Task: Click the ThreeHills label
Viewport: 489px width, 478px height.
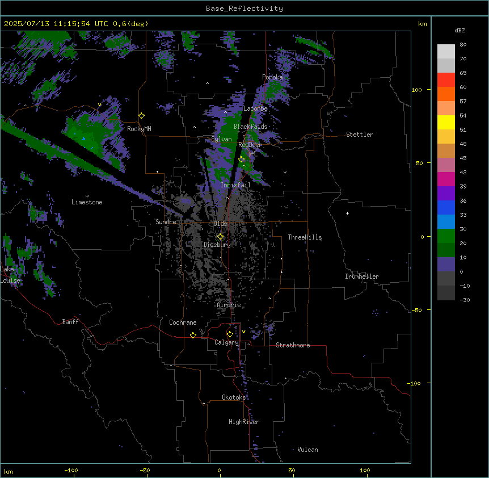Action: pos(305,237)
